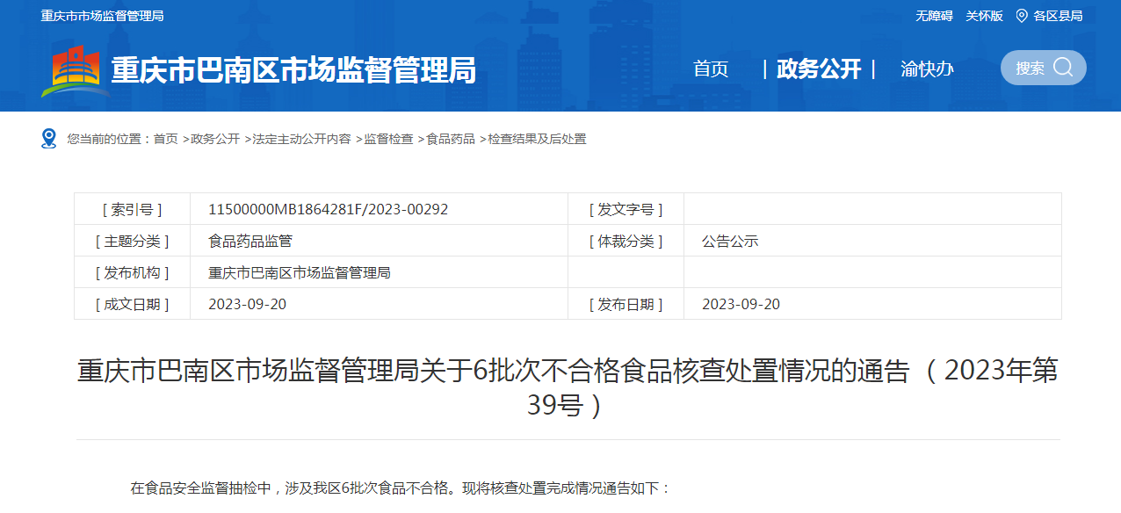Go to breadcrumb 首页
The image size is (1121, 513).
(x=165, y=139)
